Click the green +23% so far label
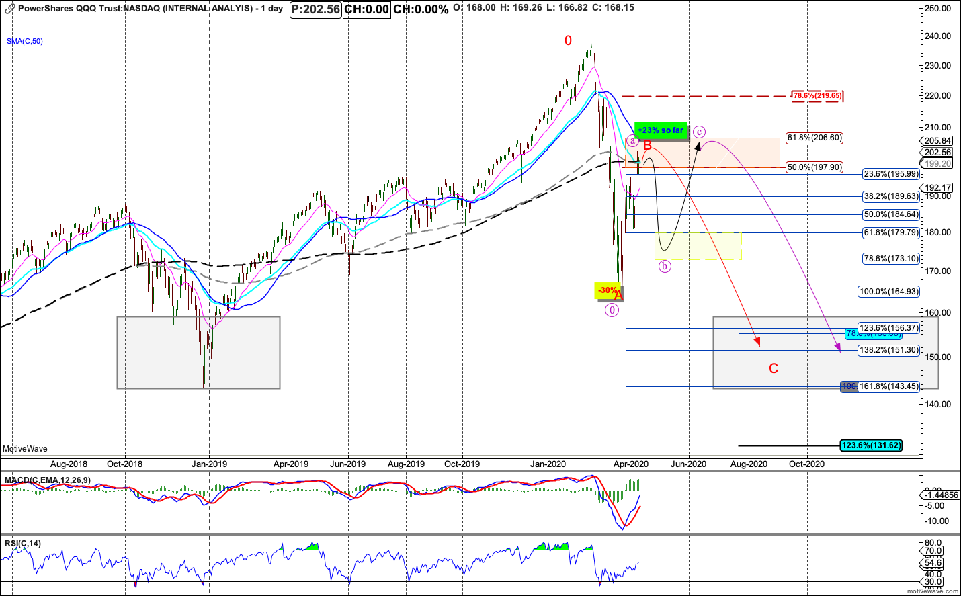961x596 pixels. point(661,130)
